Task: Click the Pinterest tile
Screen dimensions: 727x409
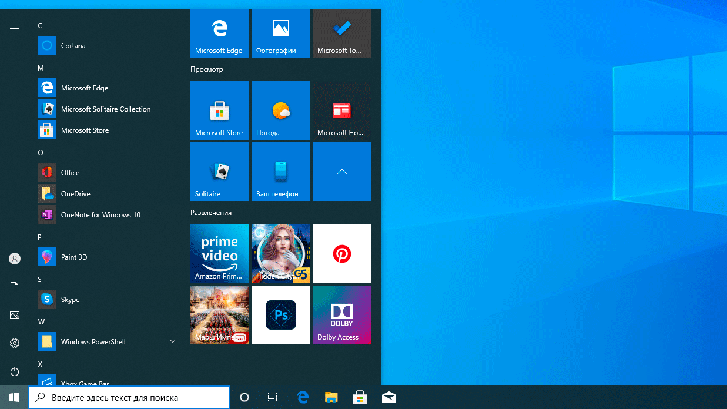Action: point(341,254)
